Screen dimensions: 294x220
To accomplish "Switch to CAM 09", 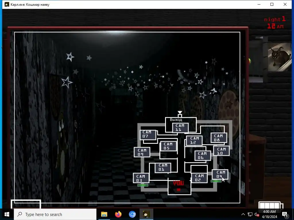I will [x=142, y=152].
